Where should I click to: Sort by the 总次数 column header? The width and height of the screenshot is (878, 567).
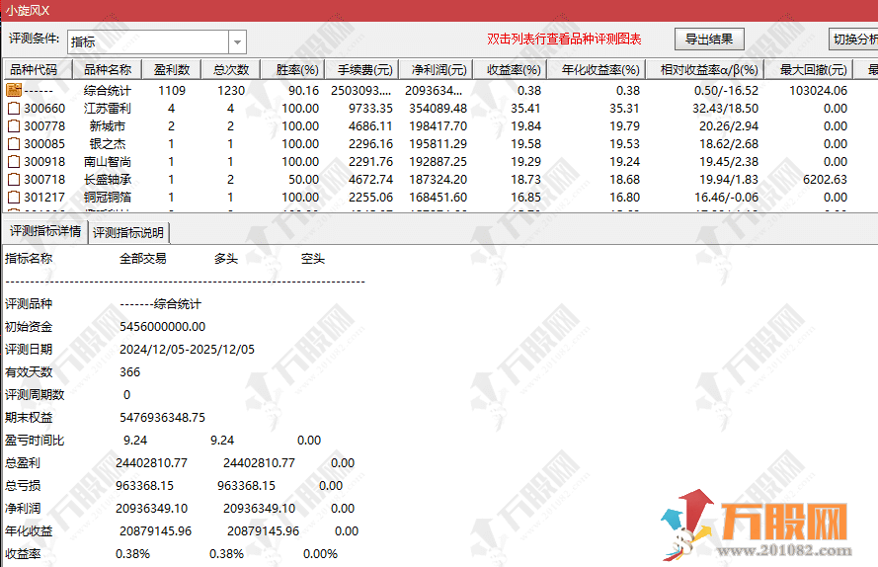pos(231,70)
